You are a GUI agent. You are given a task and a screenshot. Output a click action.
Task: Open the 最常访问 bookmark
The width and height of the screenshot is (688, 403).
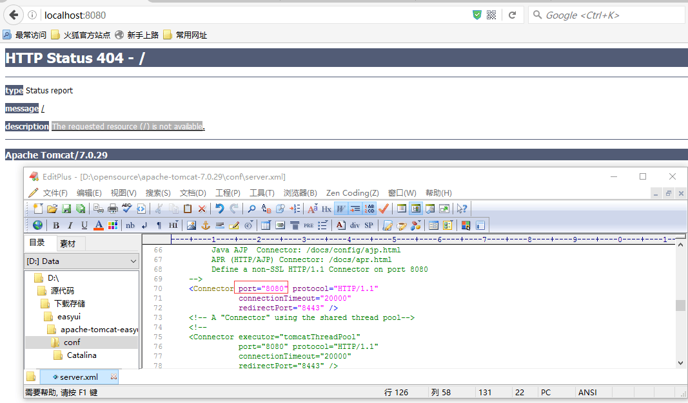25,35
